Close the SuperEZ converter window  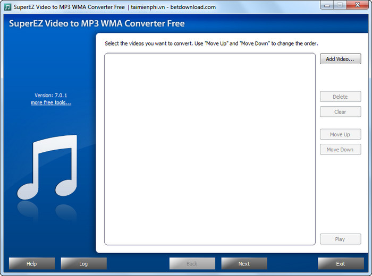coord(358,5)
